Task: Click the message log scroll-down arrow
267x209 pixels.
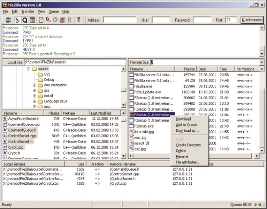Action: pos(262,54)
